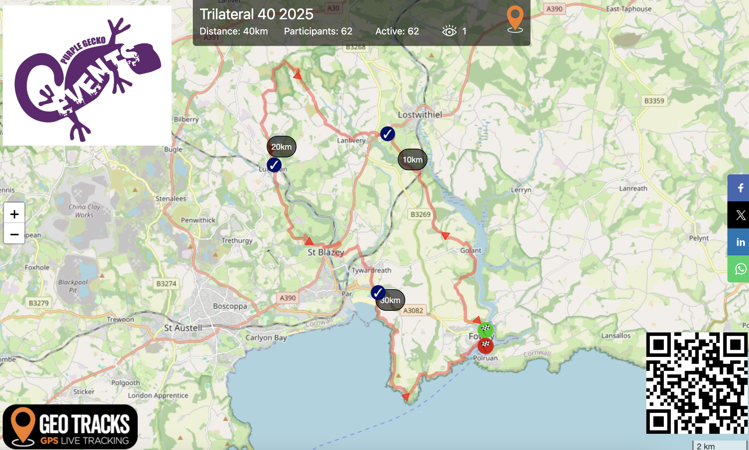
Task: Click checkpoint tick at Luxulyan
Action: pyautogui.click(x=274, y=165)
